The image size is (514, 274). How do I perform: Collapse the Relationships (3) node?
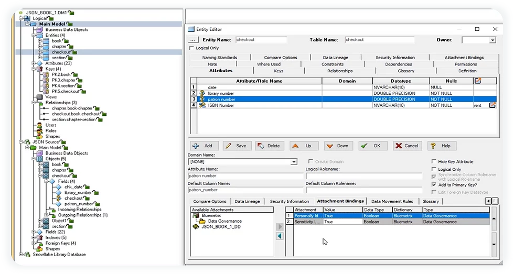[34, 103]
